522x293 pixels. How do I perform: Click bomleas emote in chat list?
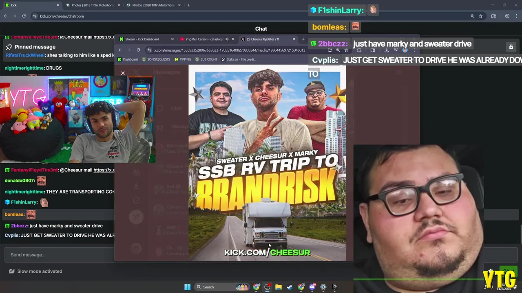point(31,214)
